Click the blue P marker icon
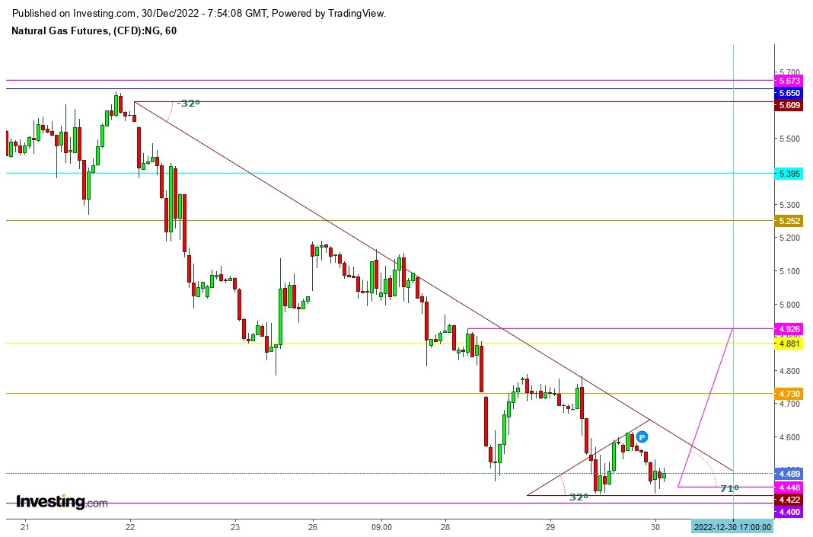 click(x=642, y=437)
